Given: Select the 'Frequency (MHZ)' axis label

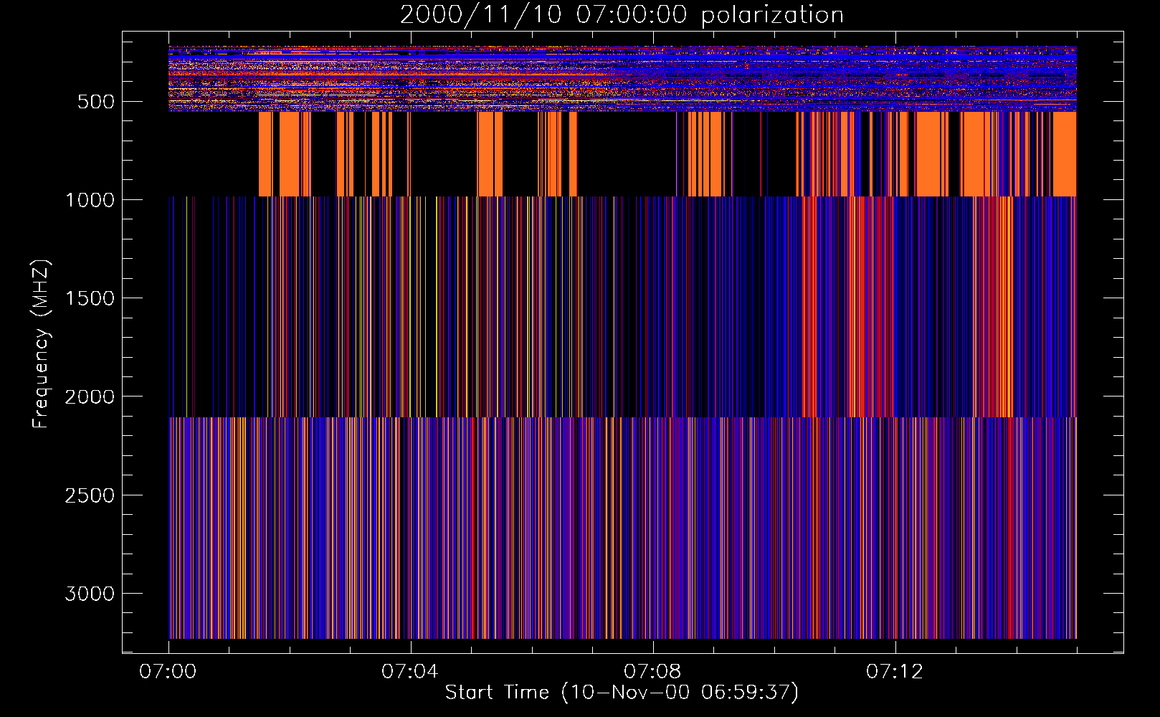Looking at the screenshot, I should 41,344.
